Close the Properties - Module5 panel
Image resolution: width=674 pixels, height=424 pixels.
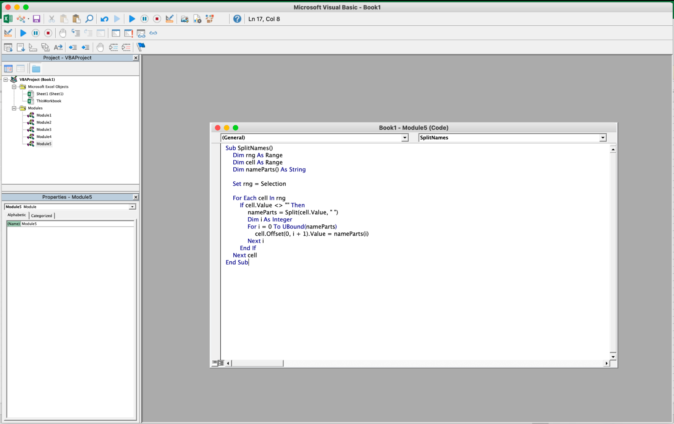pos(136,197)
